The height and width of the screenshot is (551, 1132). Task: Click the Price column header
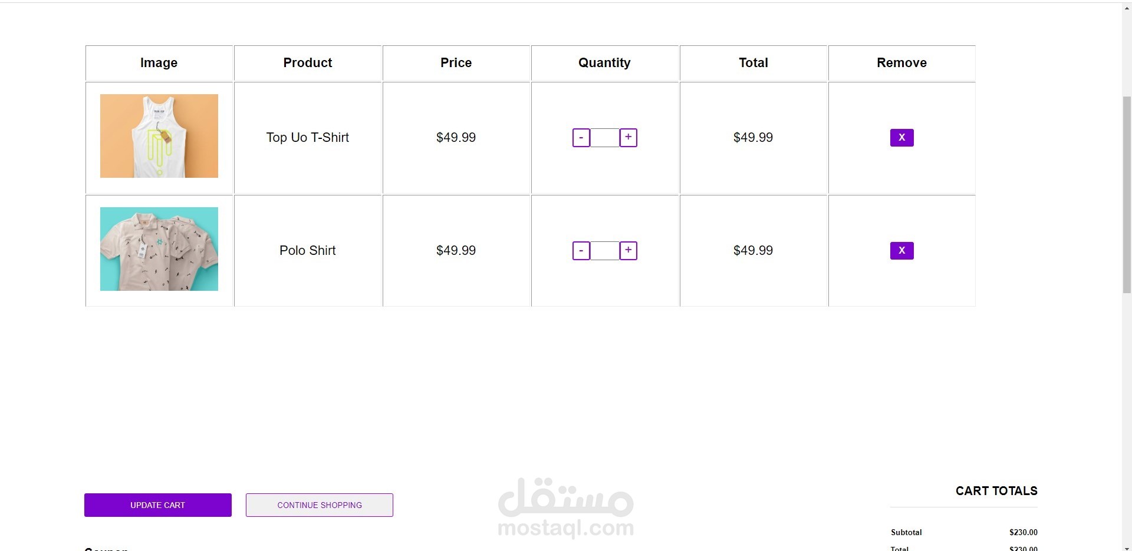point(456,63)
